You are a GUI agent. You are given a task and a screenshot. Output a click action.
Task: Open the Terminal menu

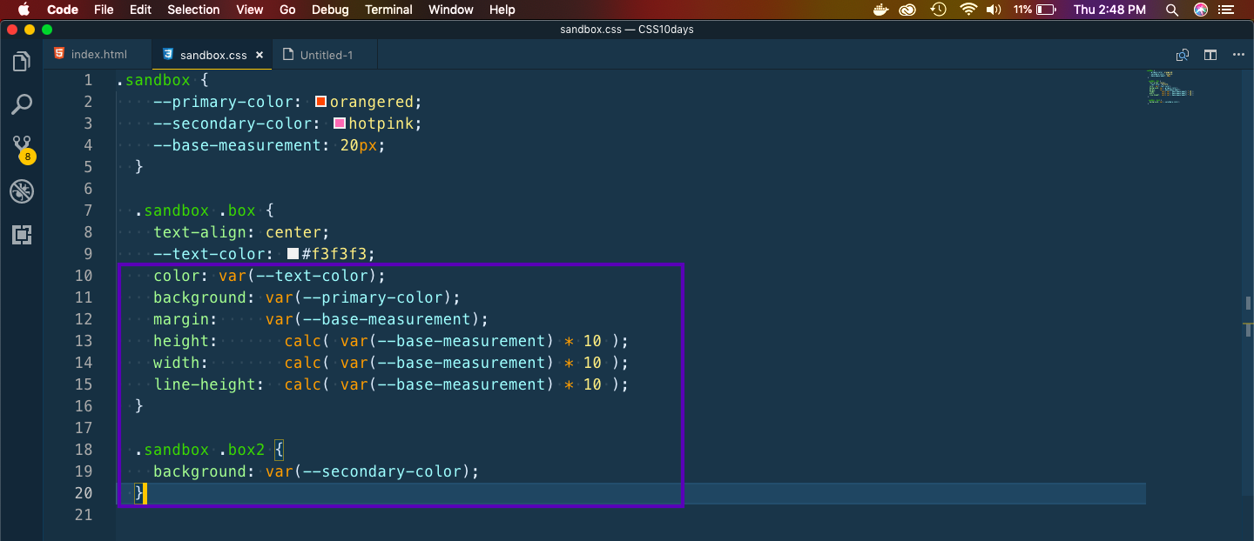coord(388,10)
